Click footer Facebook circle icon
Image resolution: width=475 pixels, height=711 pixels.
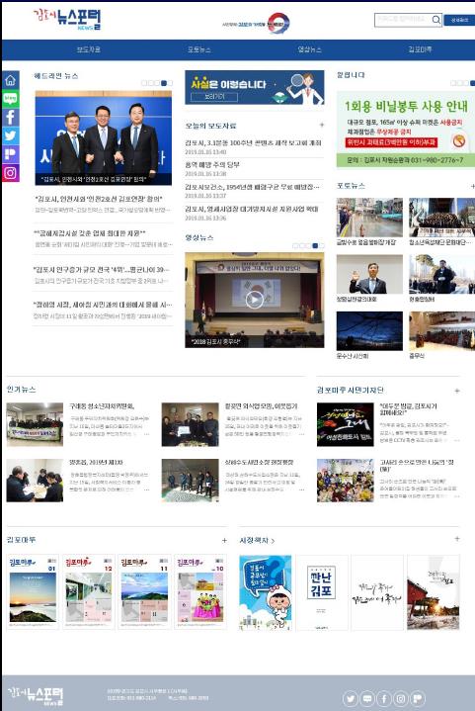[x=384, y=698]
